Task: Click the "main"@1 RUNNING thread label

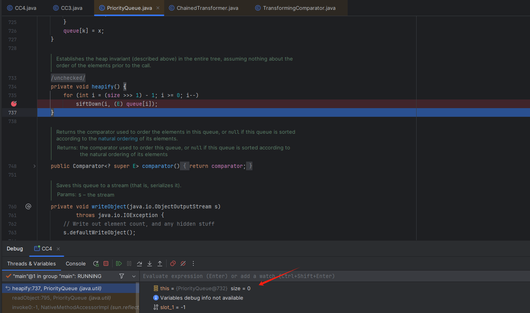Action: point(57,276)
